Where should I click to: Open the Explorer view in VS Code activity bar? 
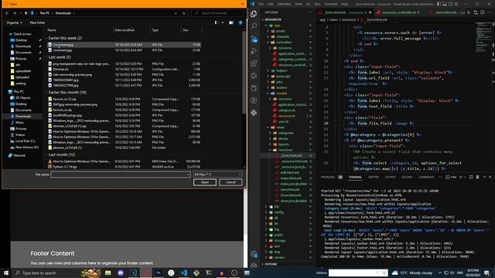click(x=254, y=14)
